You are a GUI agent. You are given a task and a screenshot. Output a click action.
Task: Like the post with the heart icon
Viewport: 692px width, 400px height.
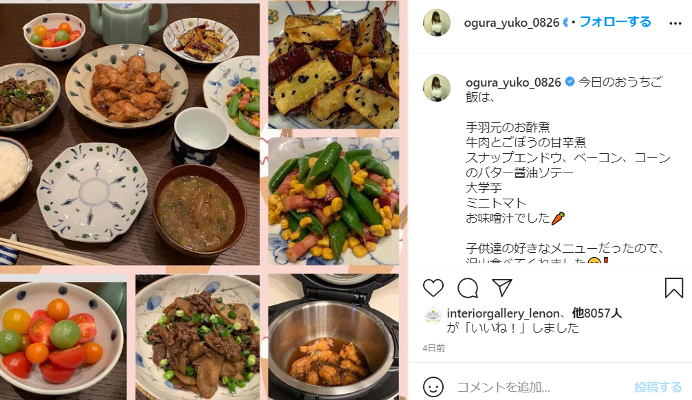[433, 288]
